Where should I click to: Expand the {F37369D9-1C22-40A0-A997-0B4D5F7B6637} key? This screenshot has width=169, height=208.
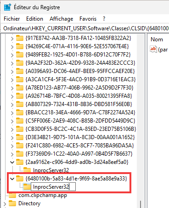(x=12, y=154)
